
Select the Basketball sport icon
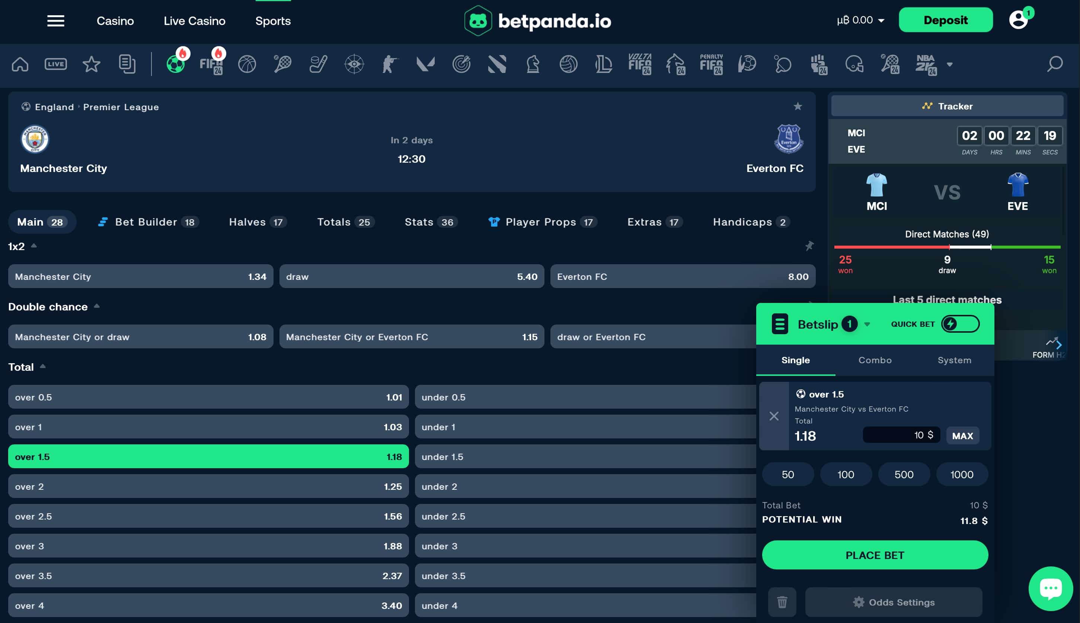tap(247, 64)
